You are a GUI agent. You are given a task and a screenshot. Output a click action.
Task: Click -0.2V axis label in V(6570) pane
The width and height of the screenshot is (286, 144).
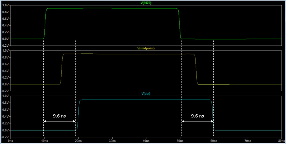[x=5, y=46]
